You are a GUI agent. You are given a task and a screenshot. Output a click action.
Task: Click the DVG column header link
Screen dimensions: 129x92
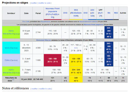click(65, 13)
